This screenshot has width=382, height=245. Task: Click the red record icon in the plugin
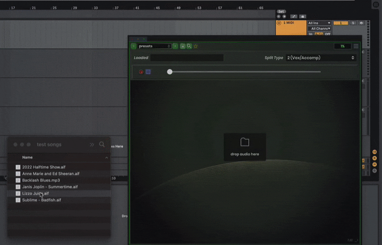[x=141, y=72]
